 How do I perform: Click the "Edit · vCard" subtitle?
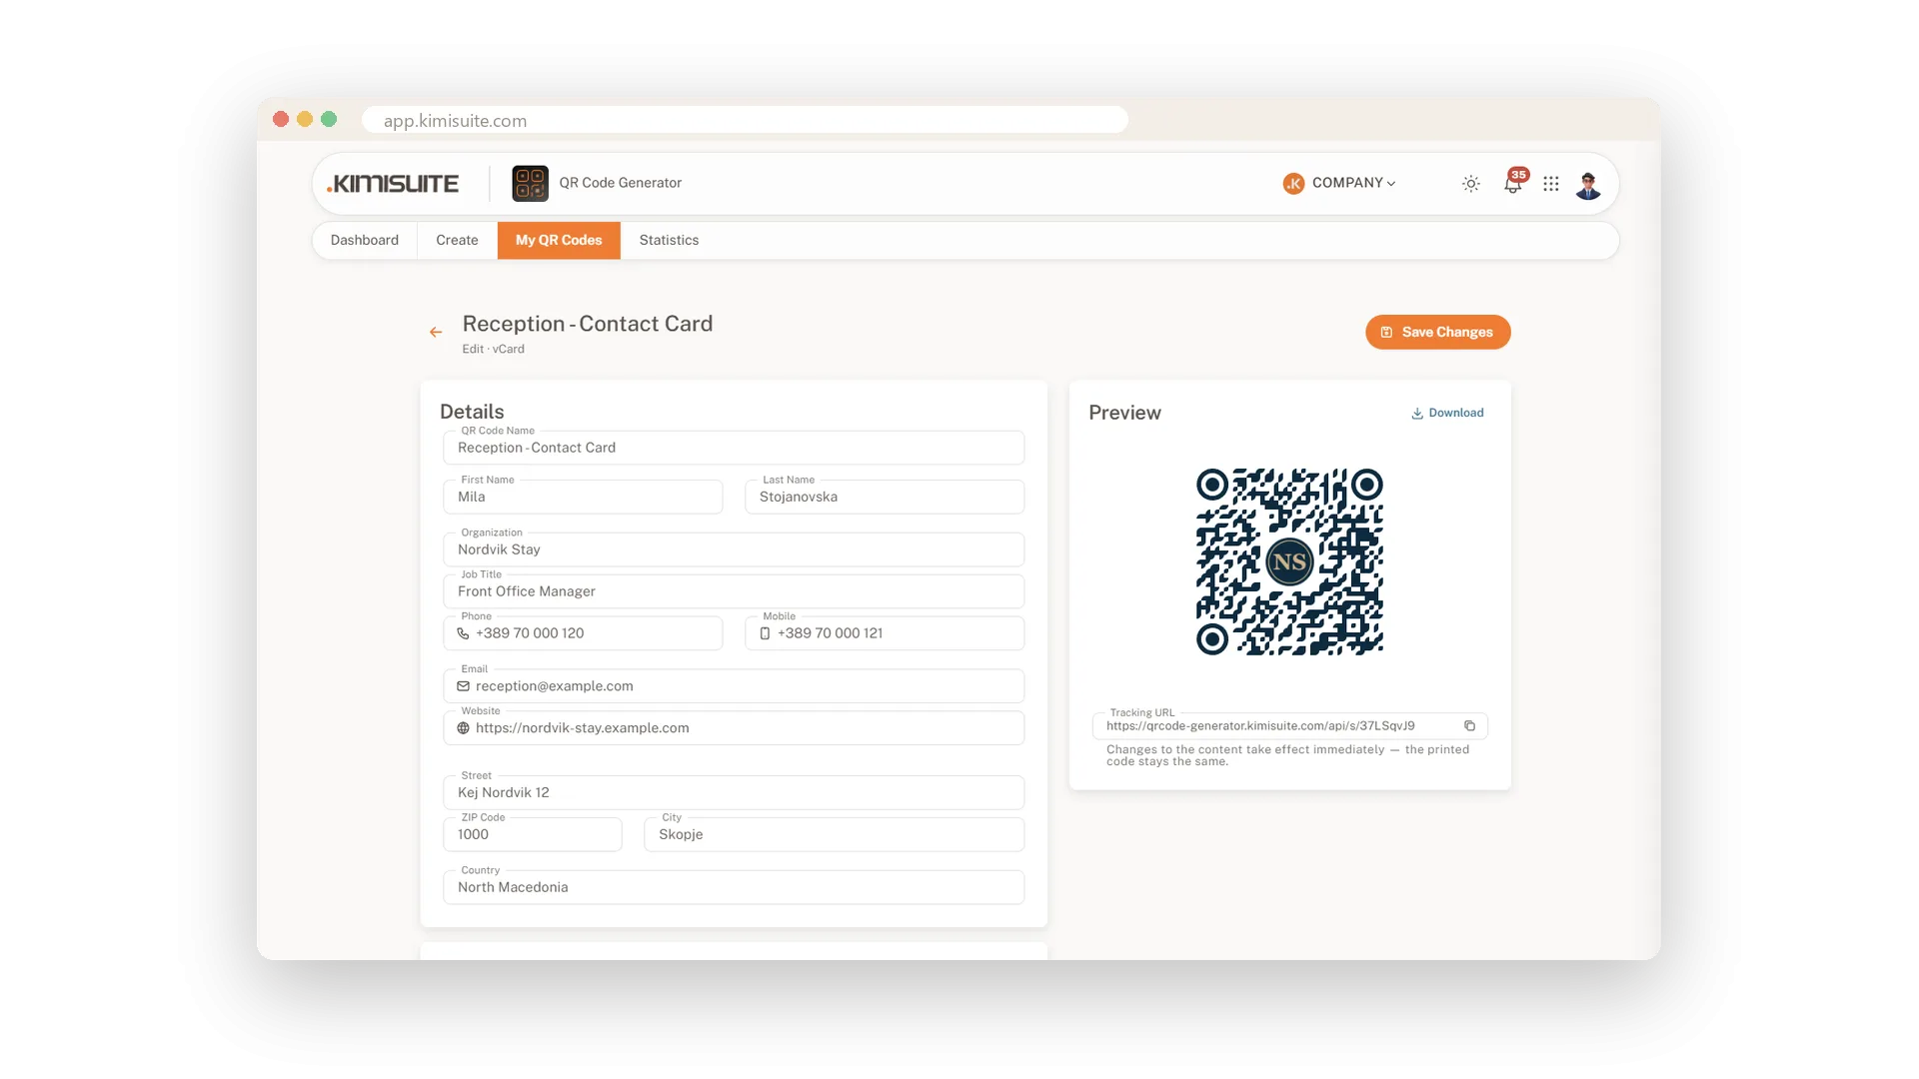(x=493, y=350)
